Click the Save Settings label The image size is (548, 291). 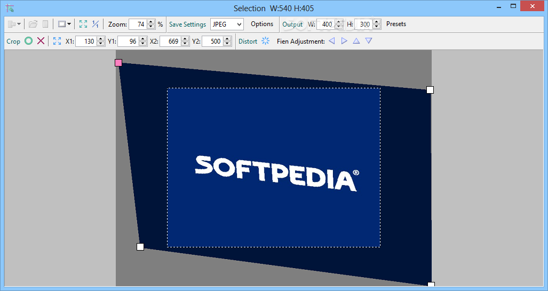coord(187,24)
